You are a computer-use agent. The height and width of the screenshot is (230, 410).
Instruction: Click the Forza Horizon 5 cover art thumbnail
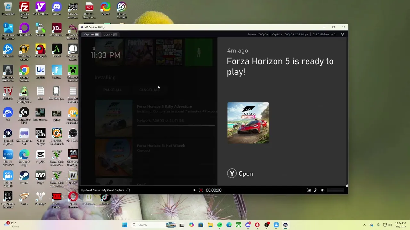tap(248, 123)
